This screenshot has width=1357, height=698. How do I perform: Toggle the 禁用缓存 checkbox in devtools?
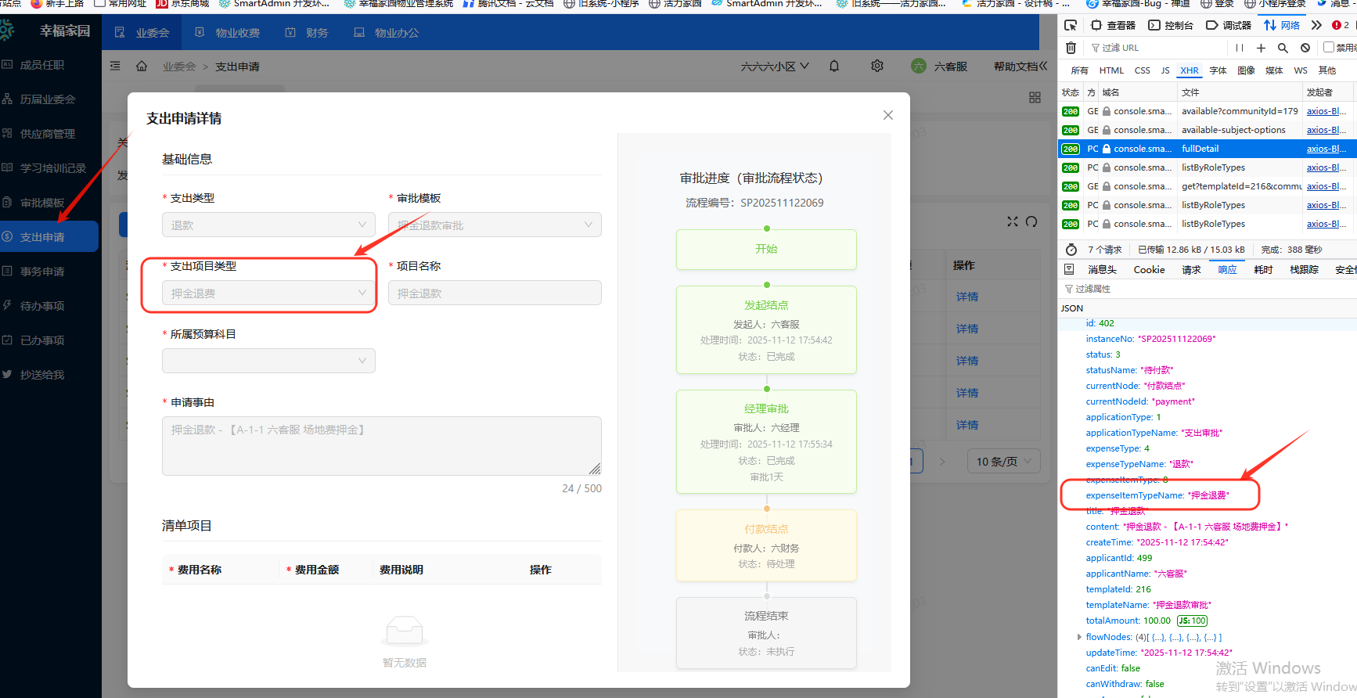[1328, 47]
